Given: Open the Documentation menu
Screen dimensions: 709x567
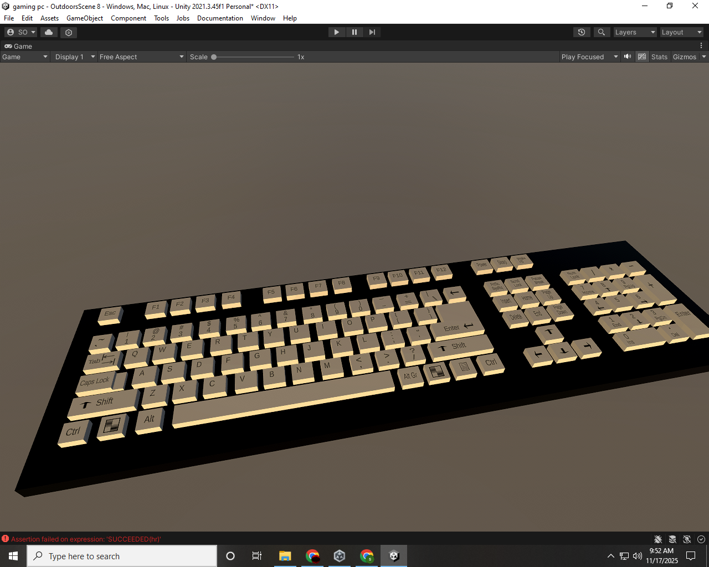Looking at the screenshot, I should [x=220, y=18].
